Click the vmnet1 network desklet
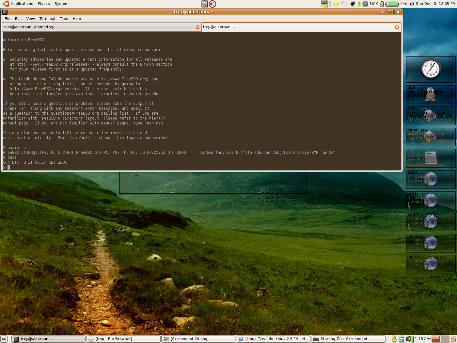Viewport: 457px width, 343px height. 431,243
